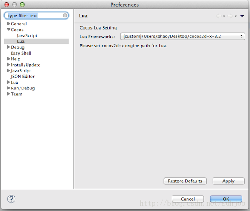The image size is (250, 211).
Task: Expand the Run/Debug tree node
Action: point(9,88)
